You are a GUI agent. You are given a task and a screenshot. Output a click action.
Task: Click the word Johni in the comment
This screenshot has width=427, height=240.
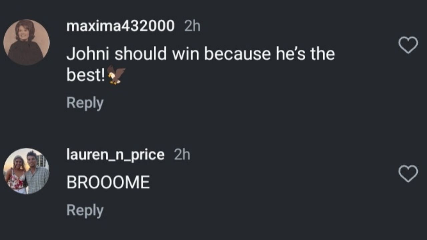88,54
